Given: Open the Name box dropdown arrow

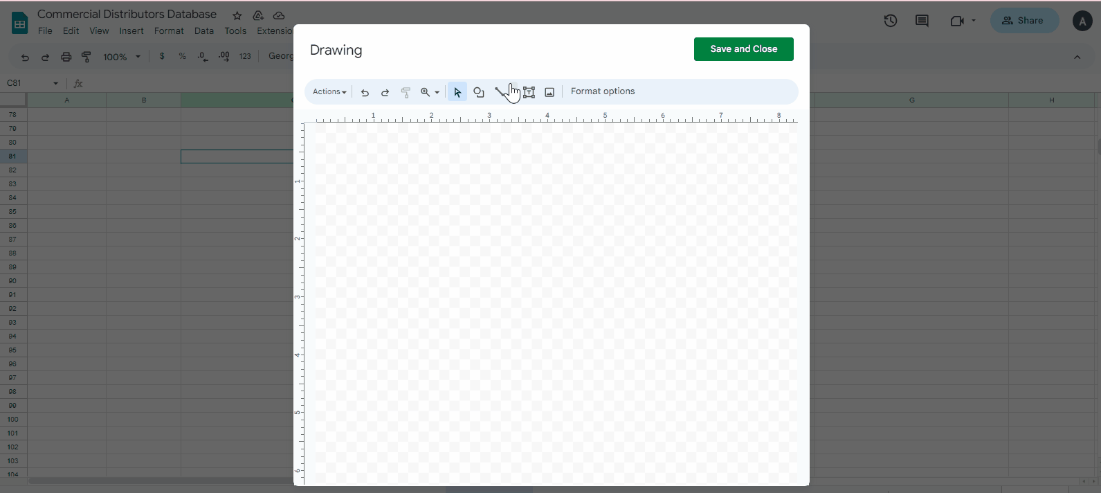Looking at the screenshot, I should click(55, 83).
